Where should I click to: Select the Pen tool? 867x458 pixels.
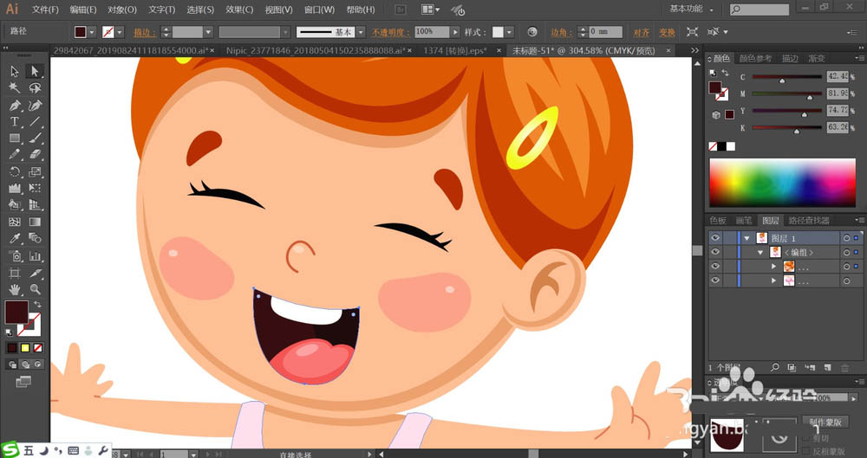(15, 105)
